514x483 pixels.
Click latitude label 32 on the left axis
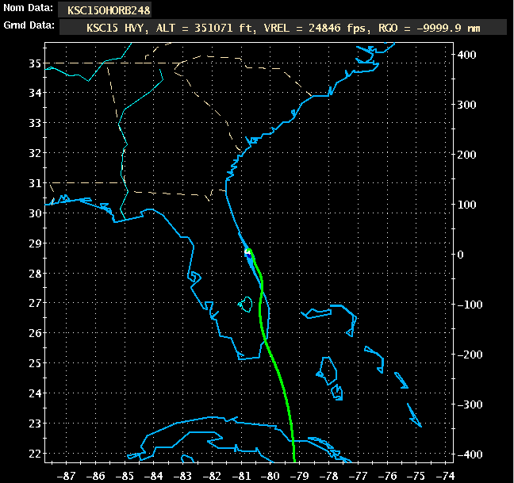coord(35,153)
